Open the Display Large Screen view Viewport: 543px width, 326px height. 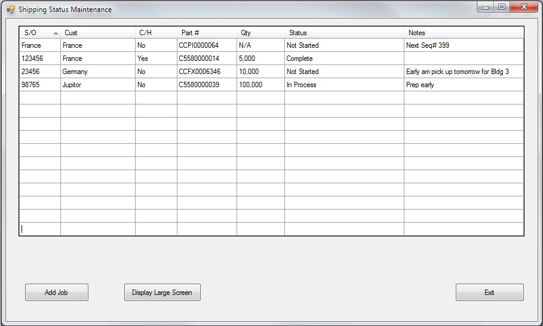pos(162,293)
